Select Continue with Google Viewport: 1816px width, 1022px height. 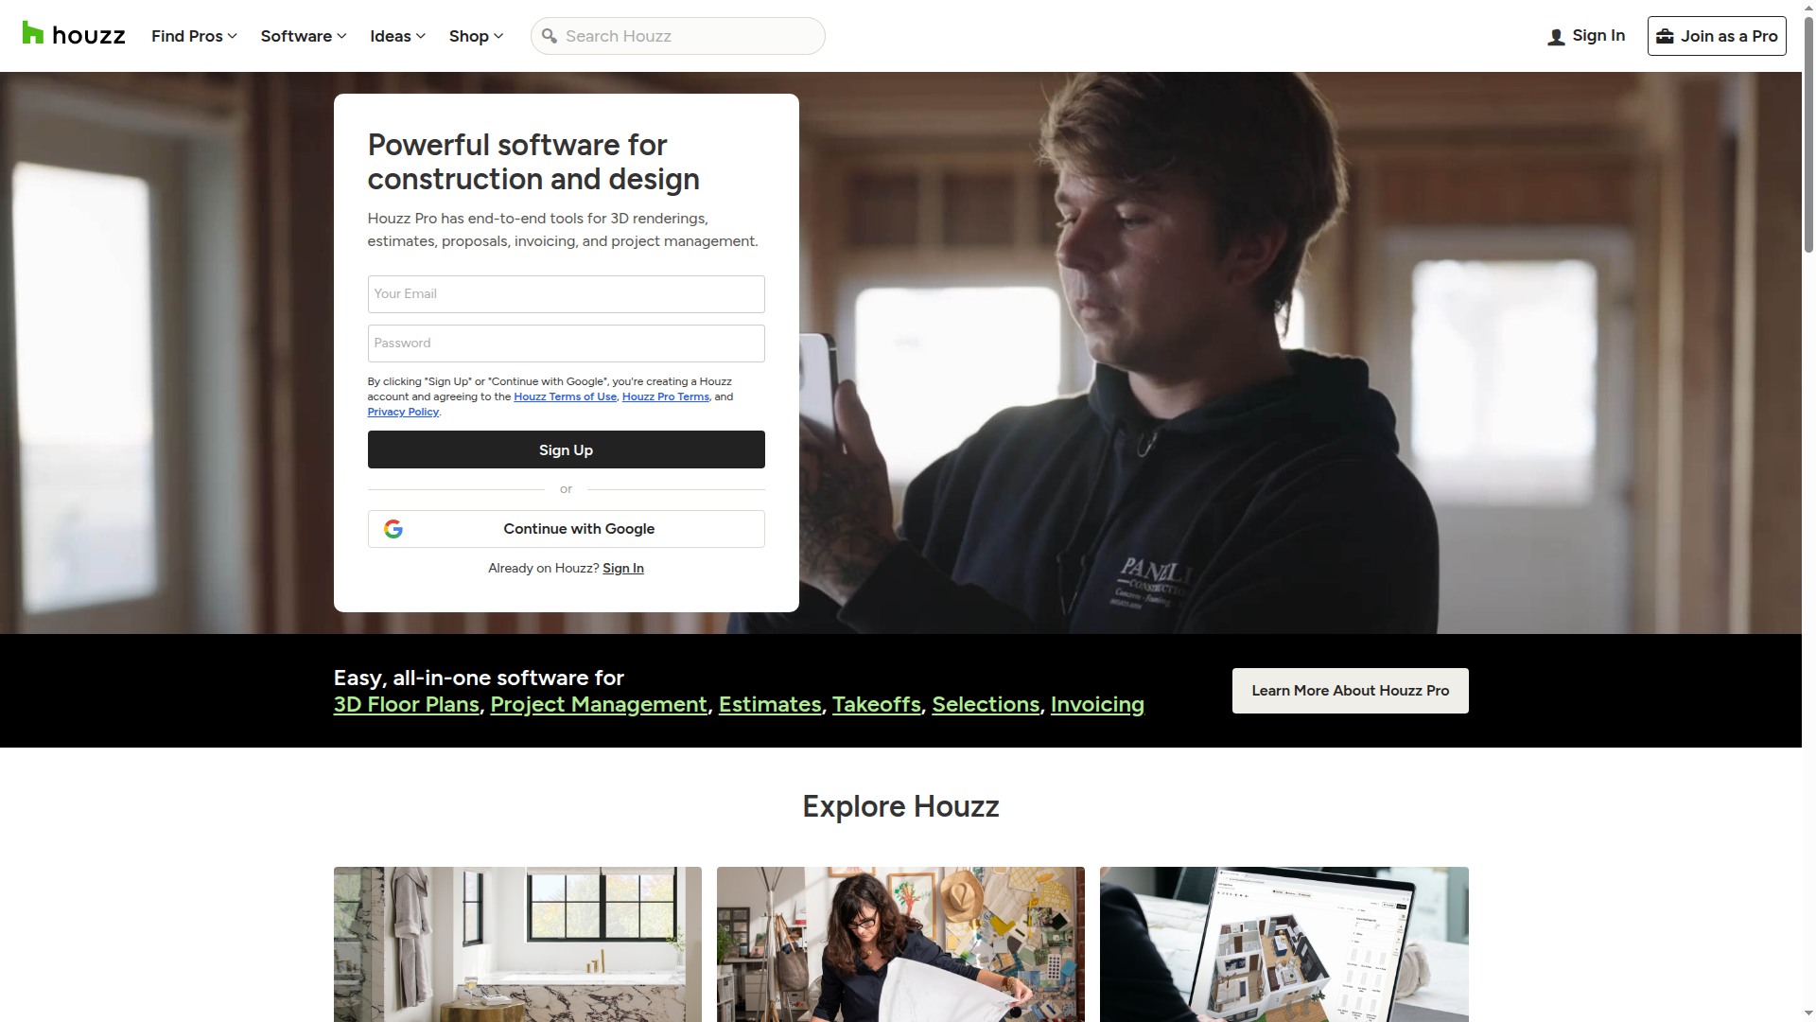566,529
